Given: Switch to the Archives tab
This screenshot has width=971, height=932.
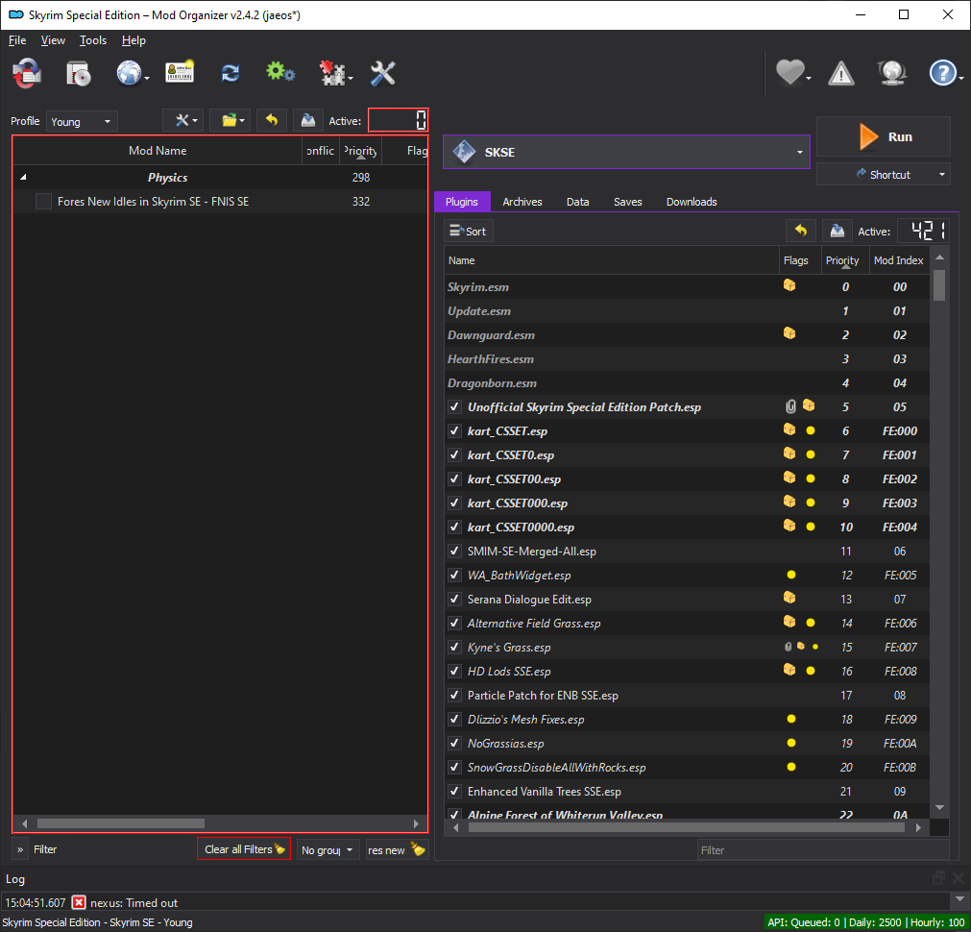Looking at the screenshot, I should click(x=522, y=202).
